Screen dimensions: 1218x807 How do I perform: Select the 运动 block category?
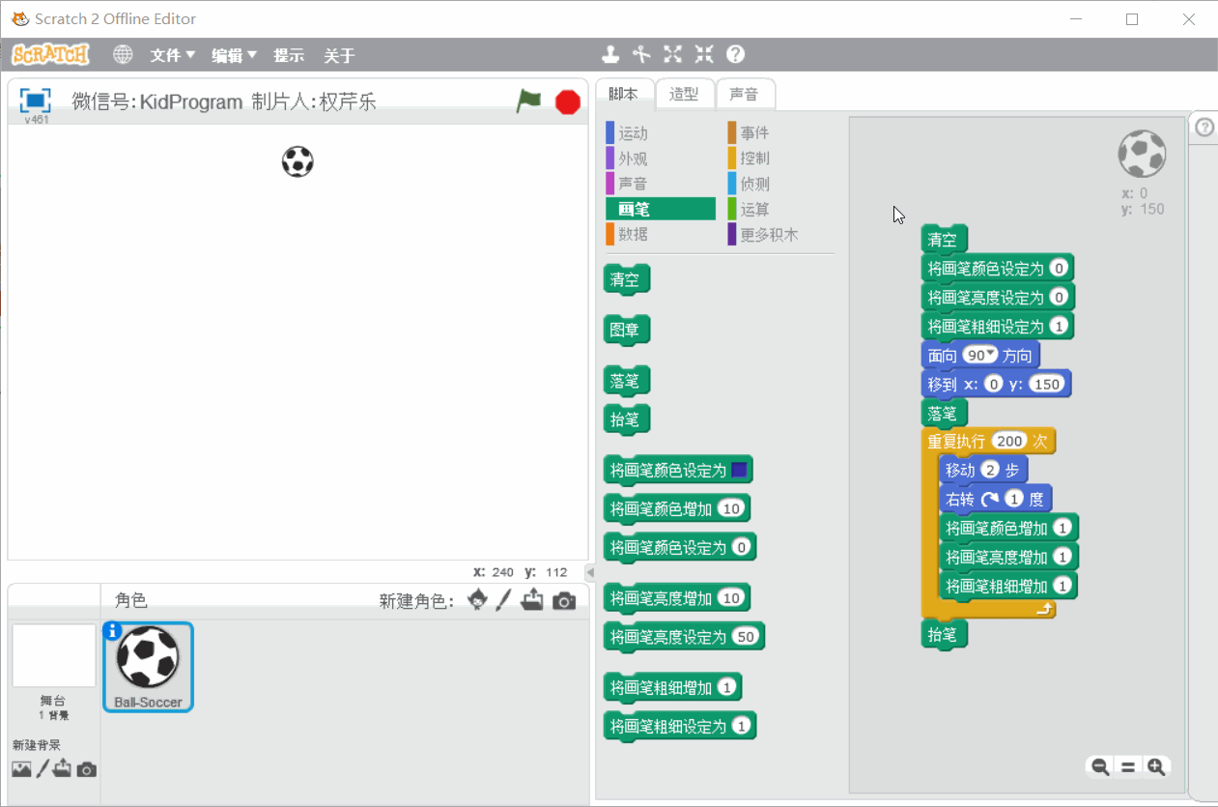[x=661, y=132]
